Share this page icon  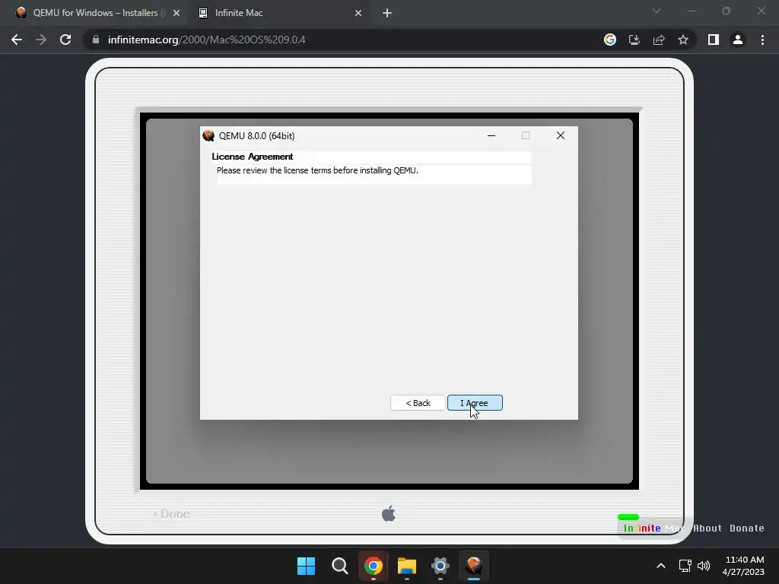[659, 40]
